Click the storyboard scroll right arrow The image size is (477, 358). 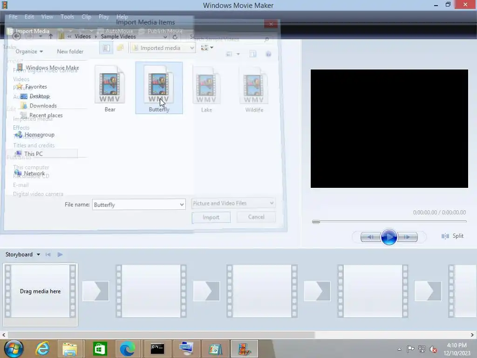(x=472, y=335)
